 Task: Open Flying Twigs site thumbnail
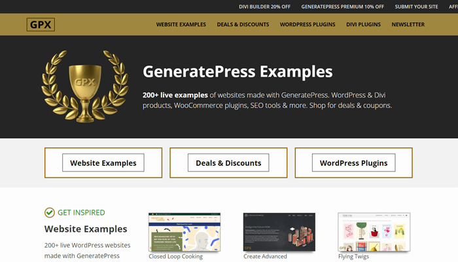374,232
